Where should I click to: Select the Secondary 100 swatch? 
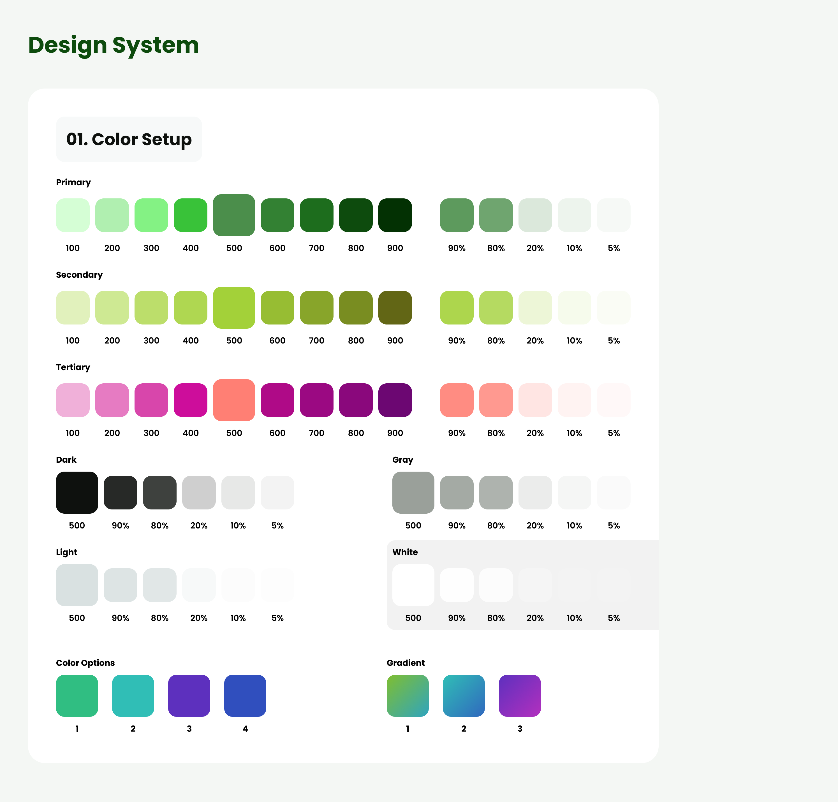(73, 308)
